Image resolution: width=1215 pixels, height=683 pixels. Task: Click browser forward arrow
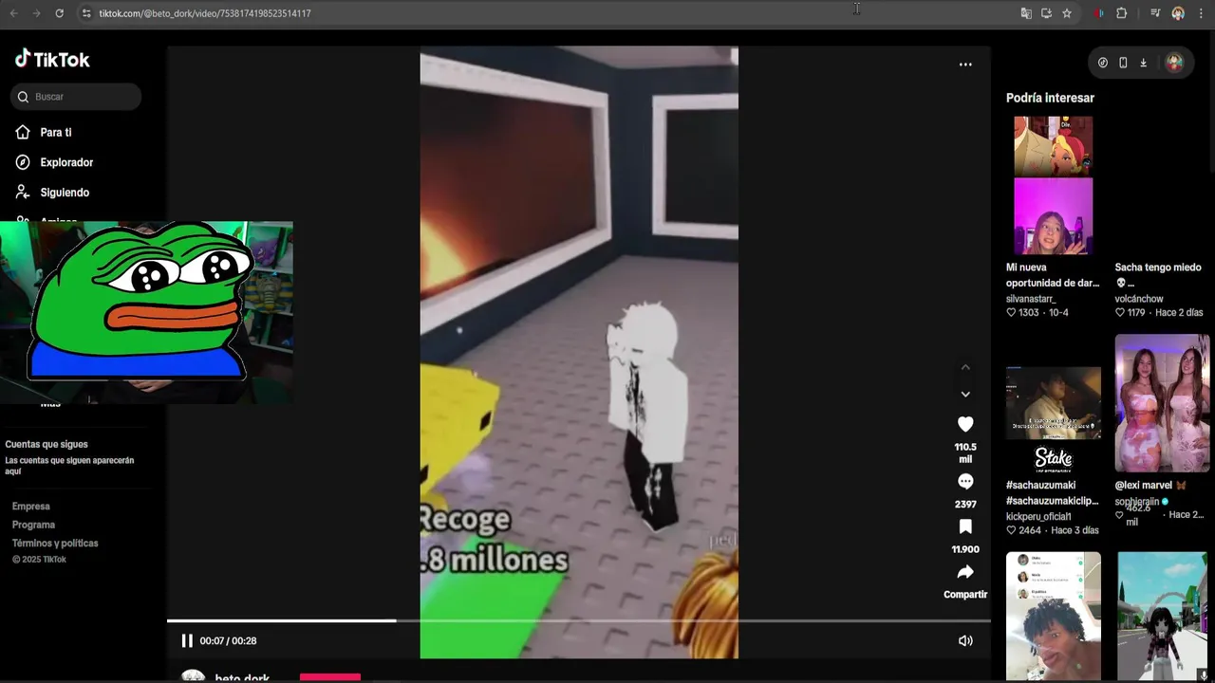[36, 13]
